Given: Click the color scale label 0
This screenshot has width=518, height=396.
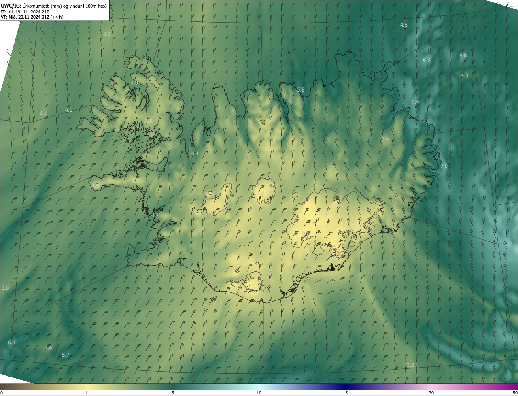Looking at the screenshot, I should coord(2,393).
